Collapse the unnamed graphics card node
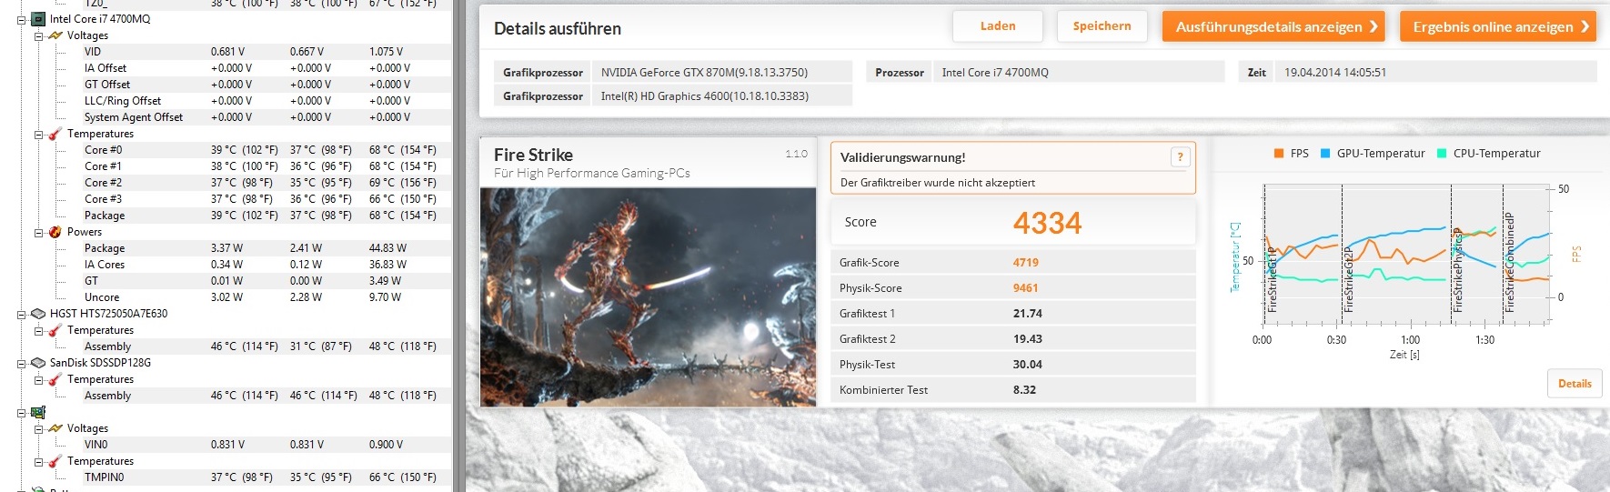Screen dimensions: 1610x492 coord(21,412)
